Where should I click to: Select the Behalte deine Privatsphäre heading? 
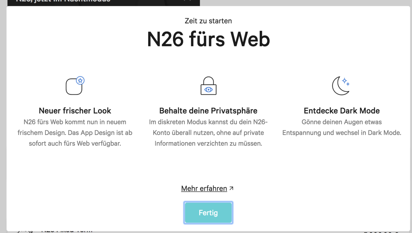pos(208,111)
